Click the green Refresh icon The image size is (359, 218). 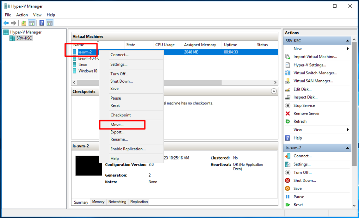287,121
